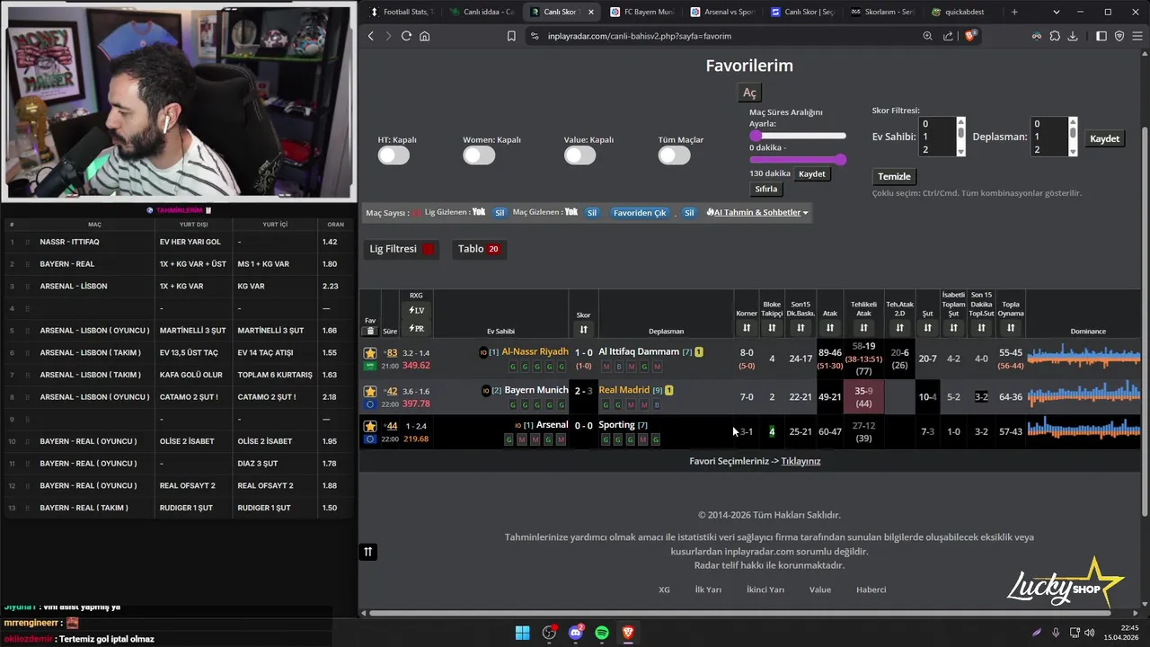Switch to the Football Stats tab

pyautogui.click(x=402, y=12)
